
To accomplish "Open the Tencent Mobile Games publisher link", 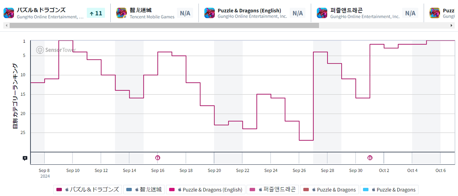I will 152,17.
